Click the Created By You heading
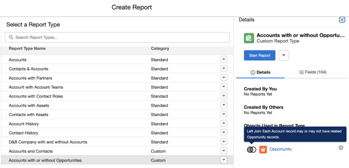This screenshot has height=168, width=349. 260,89
